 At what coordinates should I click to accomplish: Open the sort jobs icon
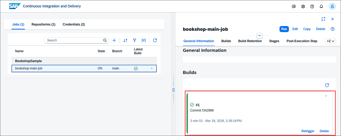coord(125,40)
